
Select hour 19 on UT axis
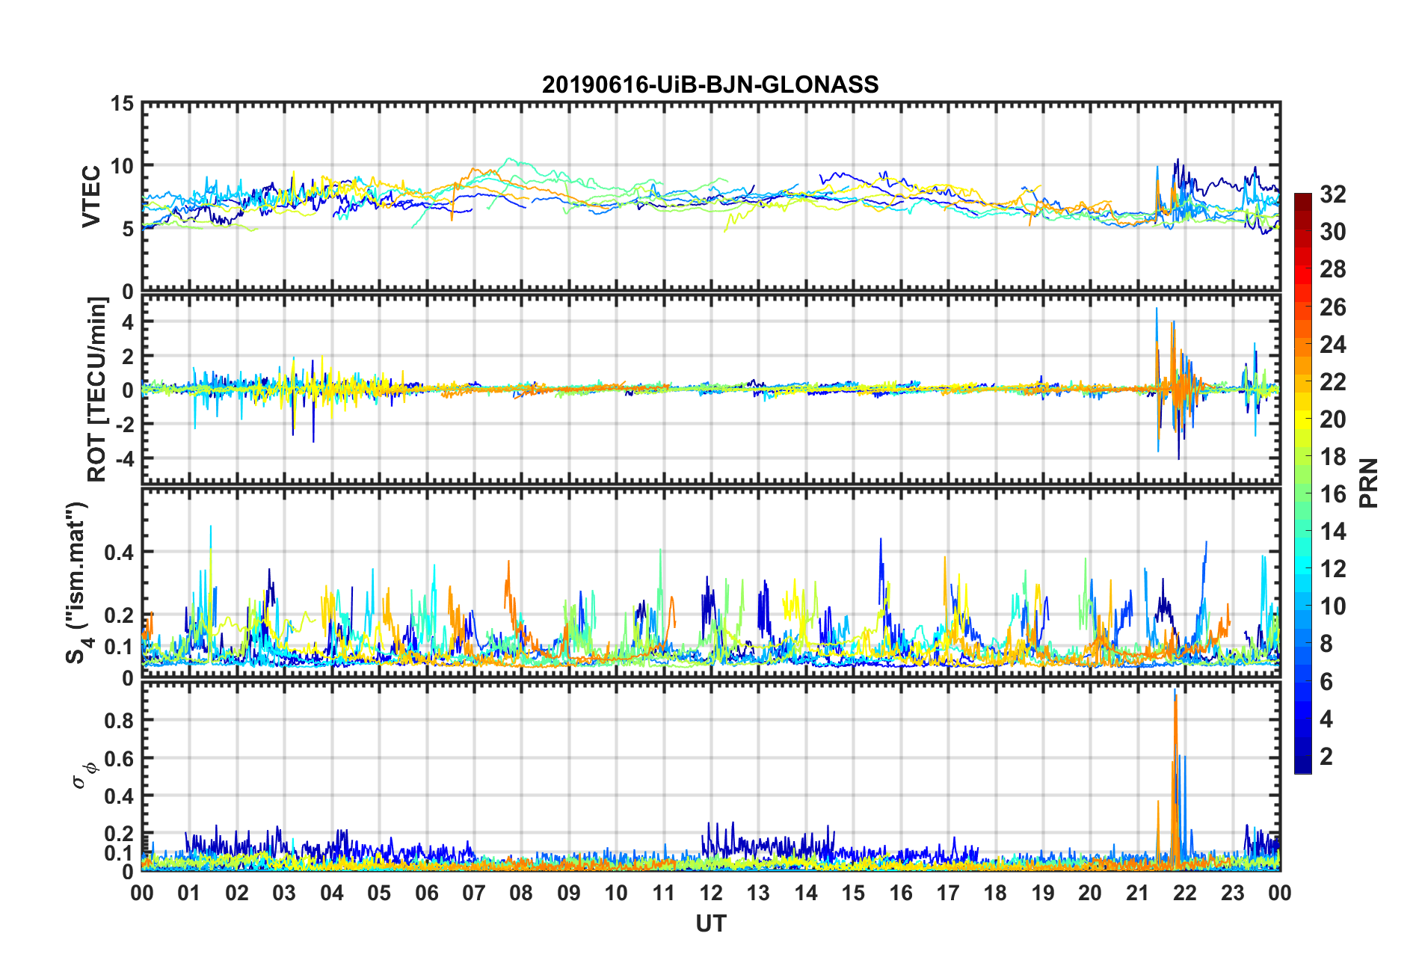pos(1043,893)
